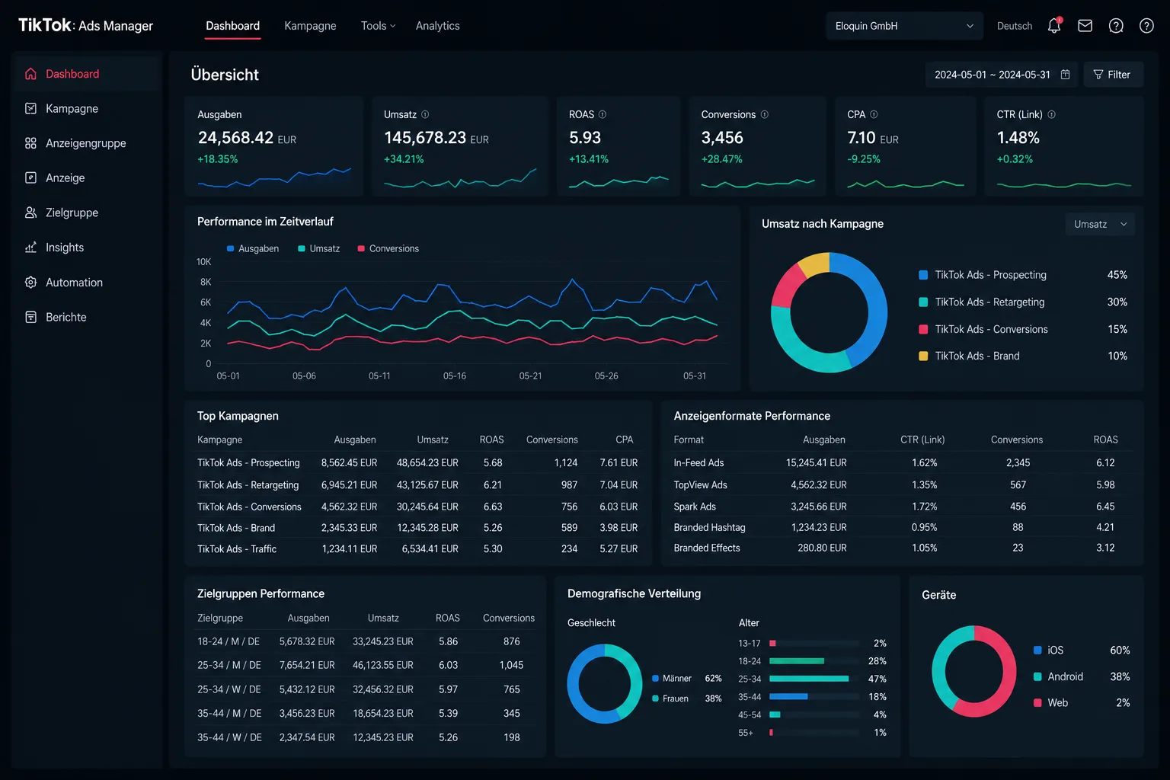This screenshot has width=1170, height=780.
Task: Select the TikTok Ads - Traffic row
Action: (418, 549)
